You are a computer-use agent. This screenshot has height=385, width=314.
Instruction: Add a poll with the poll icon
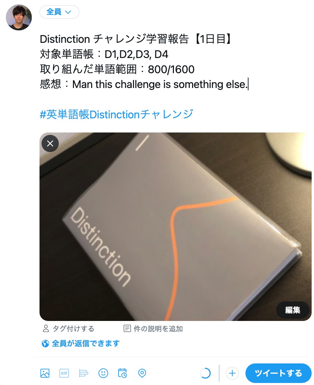click(84, 373)
